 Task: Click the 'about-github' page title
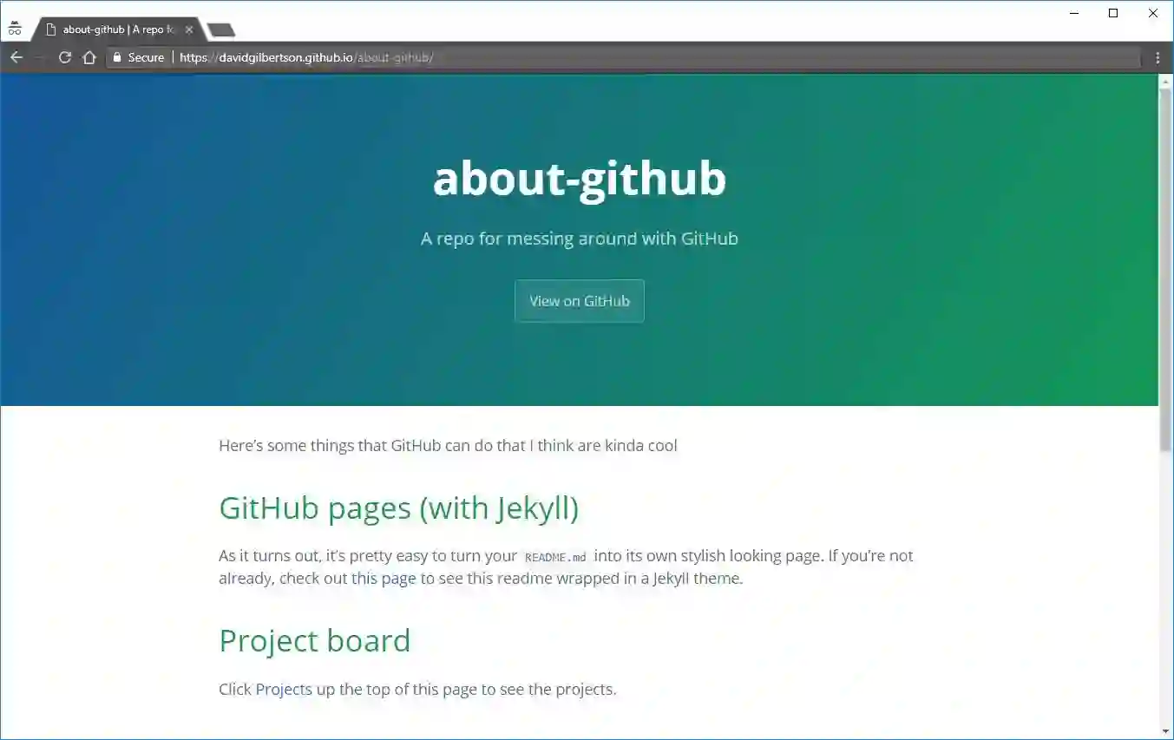click(580, 179)
